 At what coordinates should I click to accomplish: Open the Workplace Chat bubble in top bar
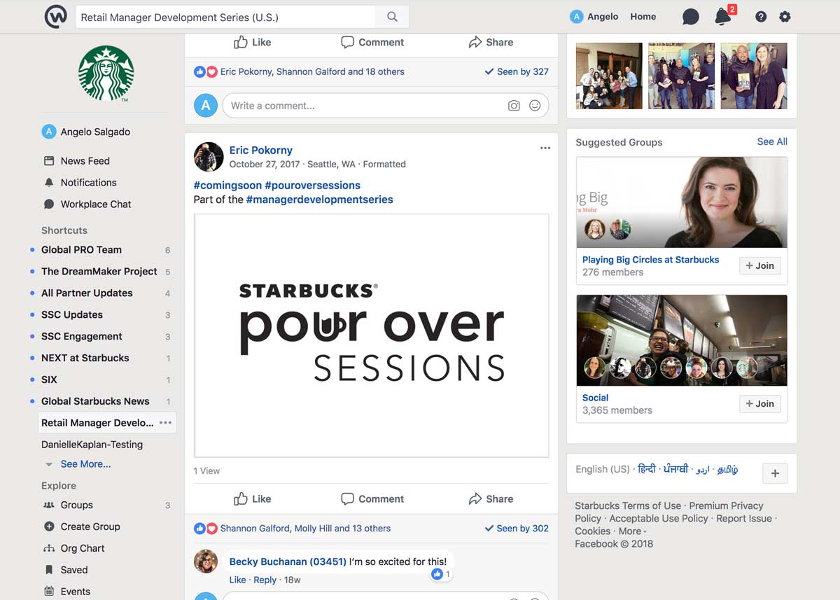click(690, 17)
